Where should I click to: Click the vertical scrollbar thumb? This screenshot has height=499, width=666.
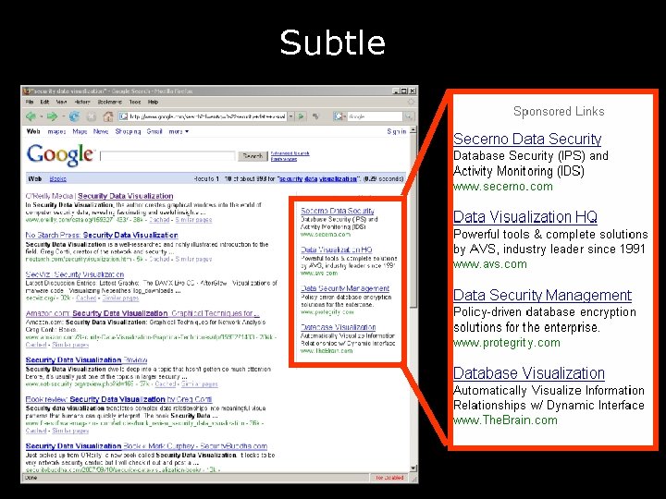point(413,221)
